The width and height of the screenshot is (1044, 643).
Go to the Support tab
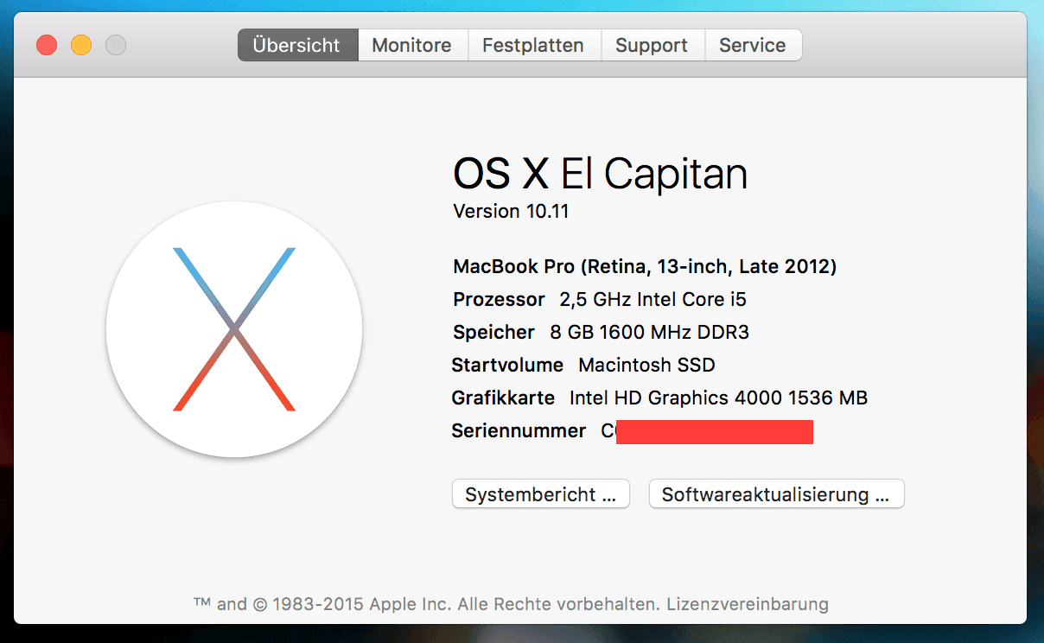point(652,45)
